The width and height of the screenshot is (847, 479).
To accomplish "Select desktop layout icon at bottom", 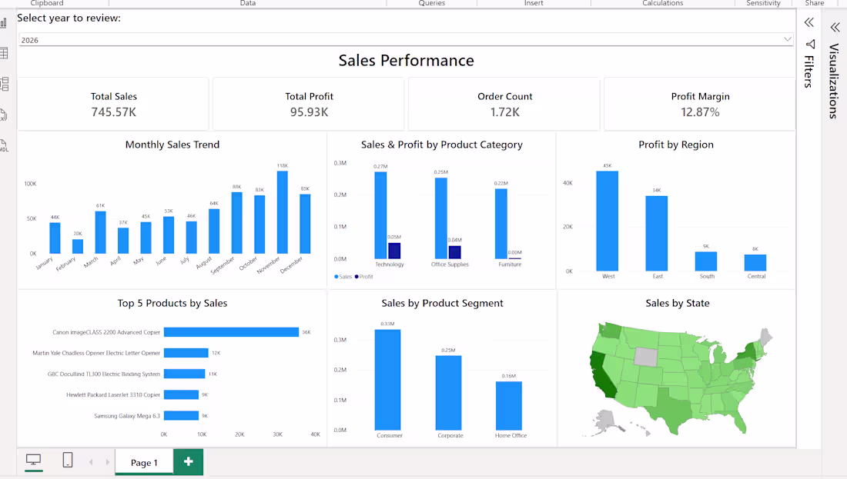I will click(33, 460).
